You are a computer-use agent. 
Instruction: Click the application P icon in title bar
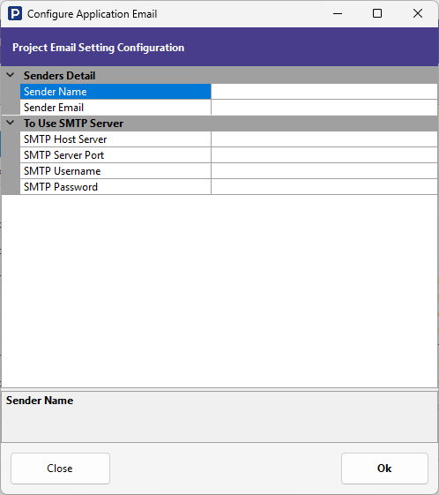pos(15,13)
